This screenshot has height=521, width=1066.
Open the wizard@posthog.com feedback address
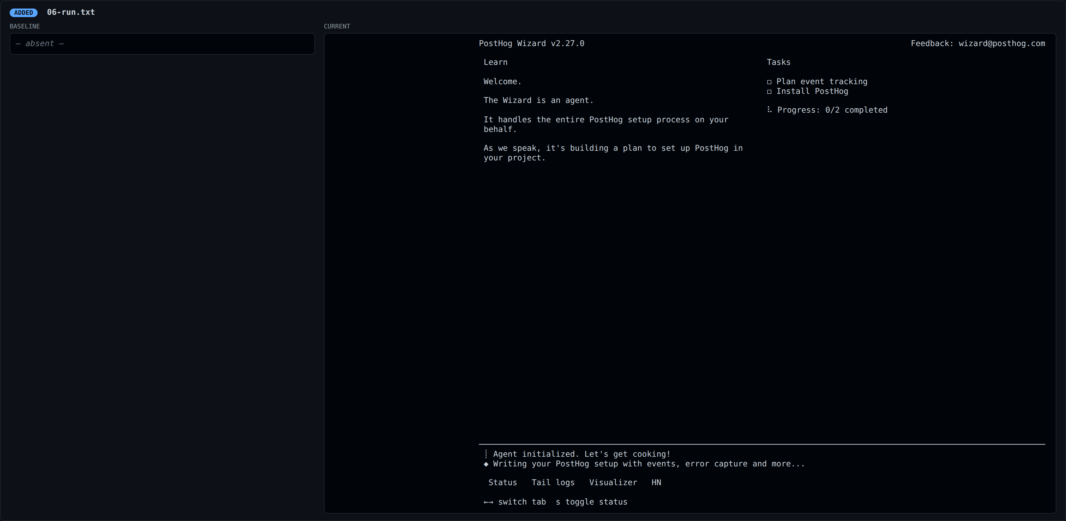click(x=1002, y=44)
